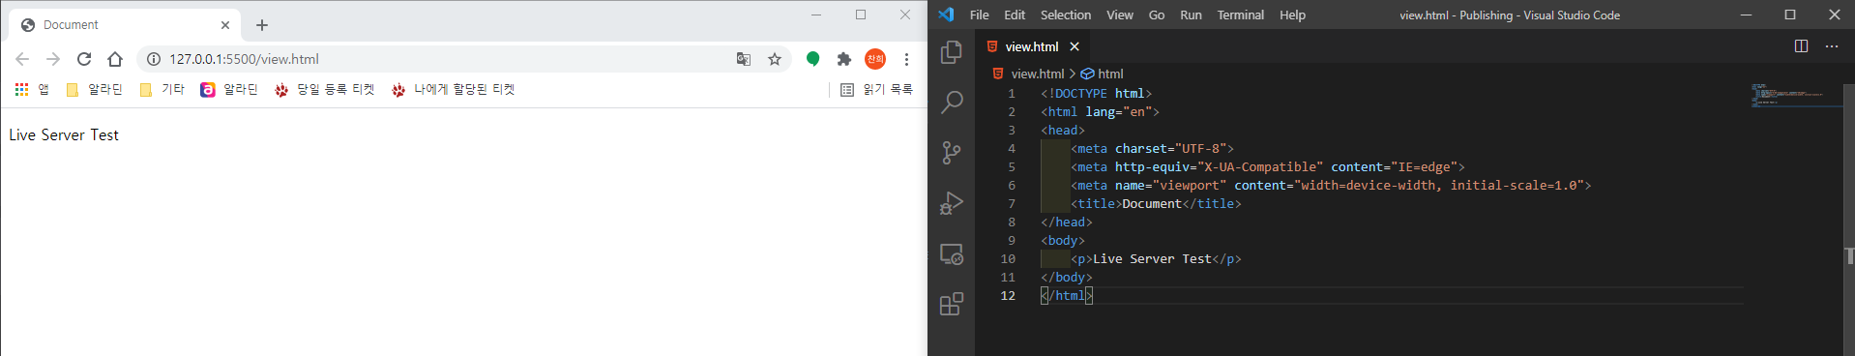The height and width of the screenshot is (356, 1855).
Task: Open the Search view in VS Code
Action: click(x=952, y=102)
